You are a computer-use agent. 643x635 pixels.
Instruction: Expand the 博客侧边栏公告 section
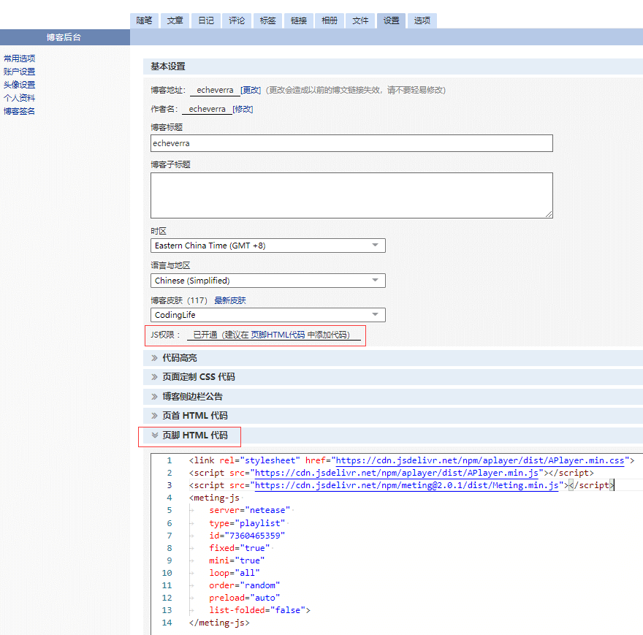(192, 396)
